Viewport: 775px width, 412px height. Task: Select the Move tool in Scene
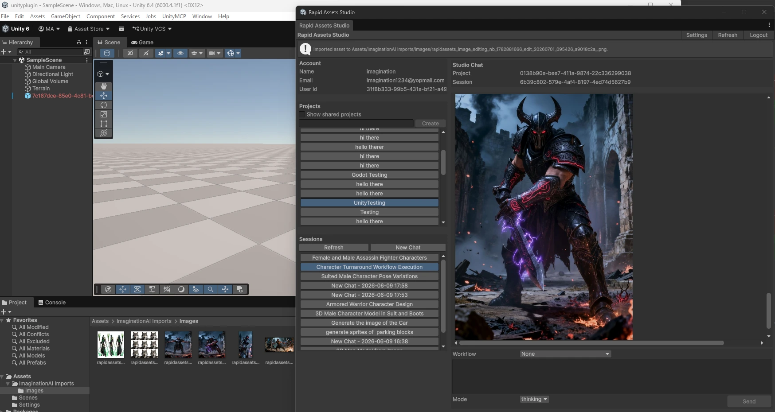point(104,96)
